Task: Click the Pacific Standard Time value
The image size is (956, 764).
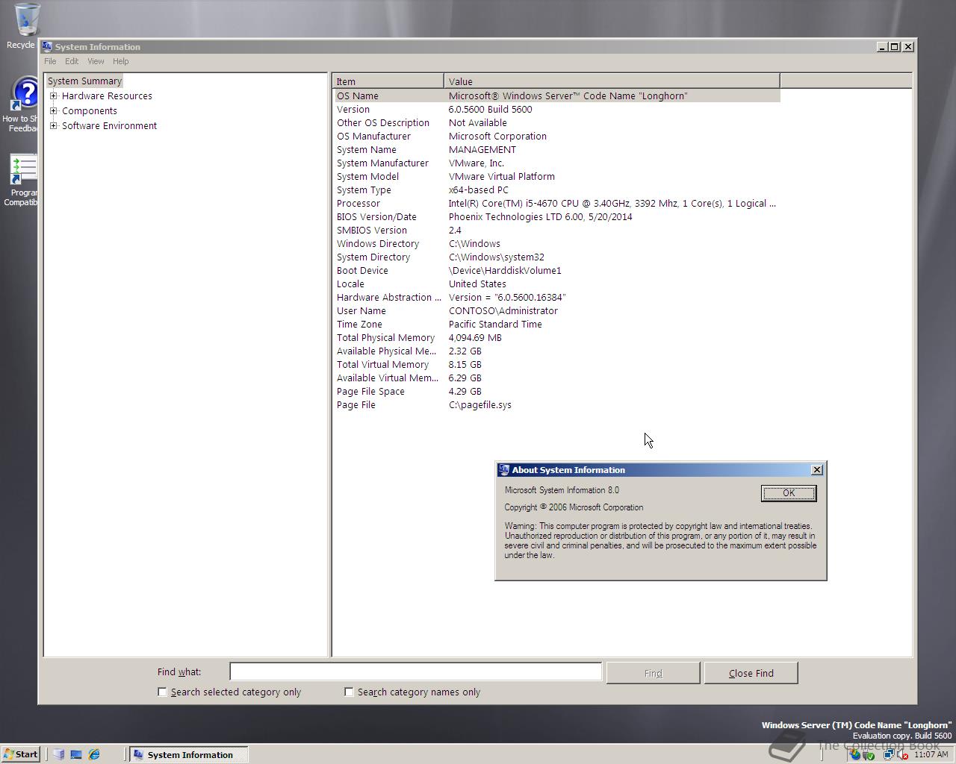Action: click(495, 324)
